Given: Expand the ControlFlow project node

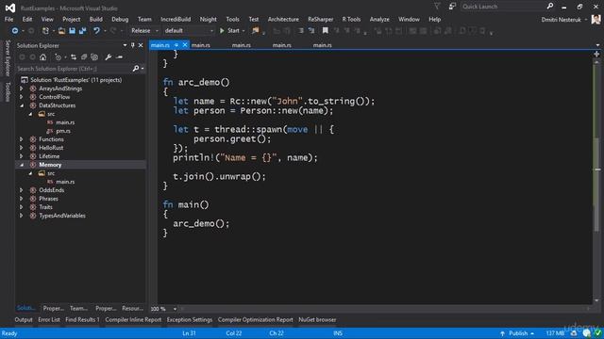Looking at the screenshot, I should pos(22,97).
